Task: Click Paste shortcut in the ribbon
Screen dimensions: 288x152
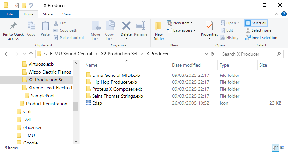Action: coord(69,38)
